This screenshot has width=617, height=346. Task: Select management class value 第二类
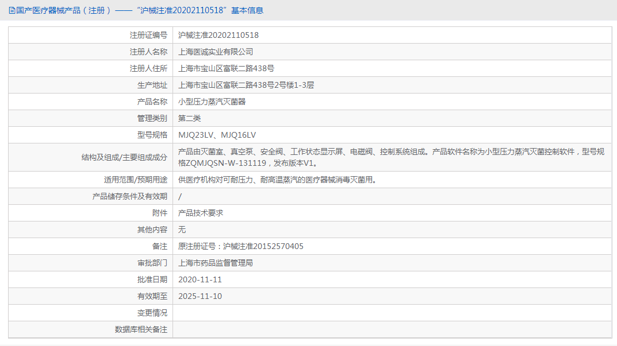(x=189, y=118)
